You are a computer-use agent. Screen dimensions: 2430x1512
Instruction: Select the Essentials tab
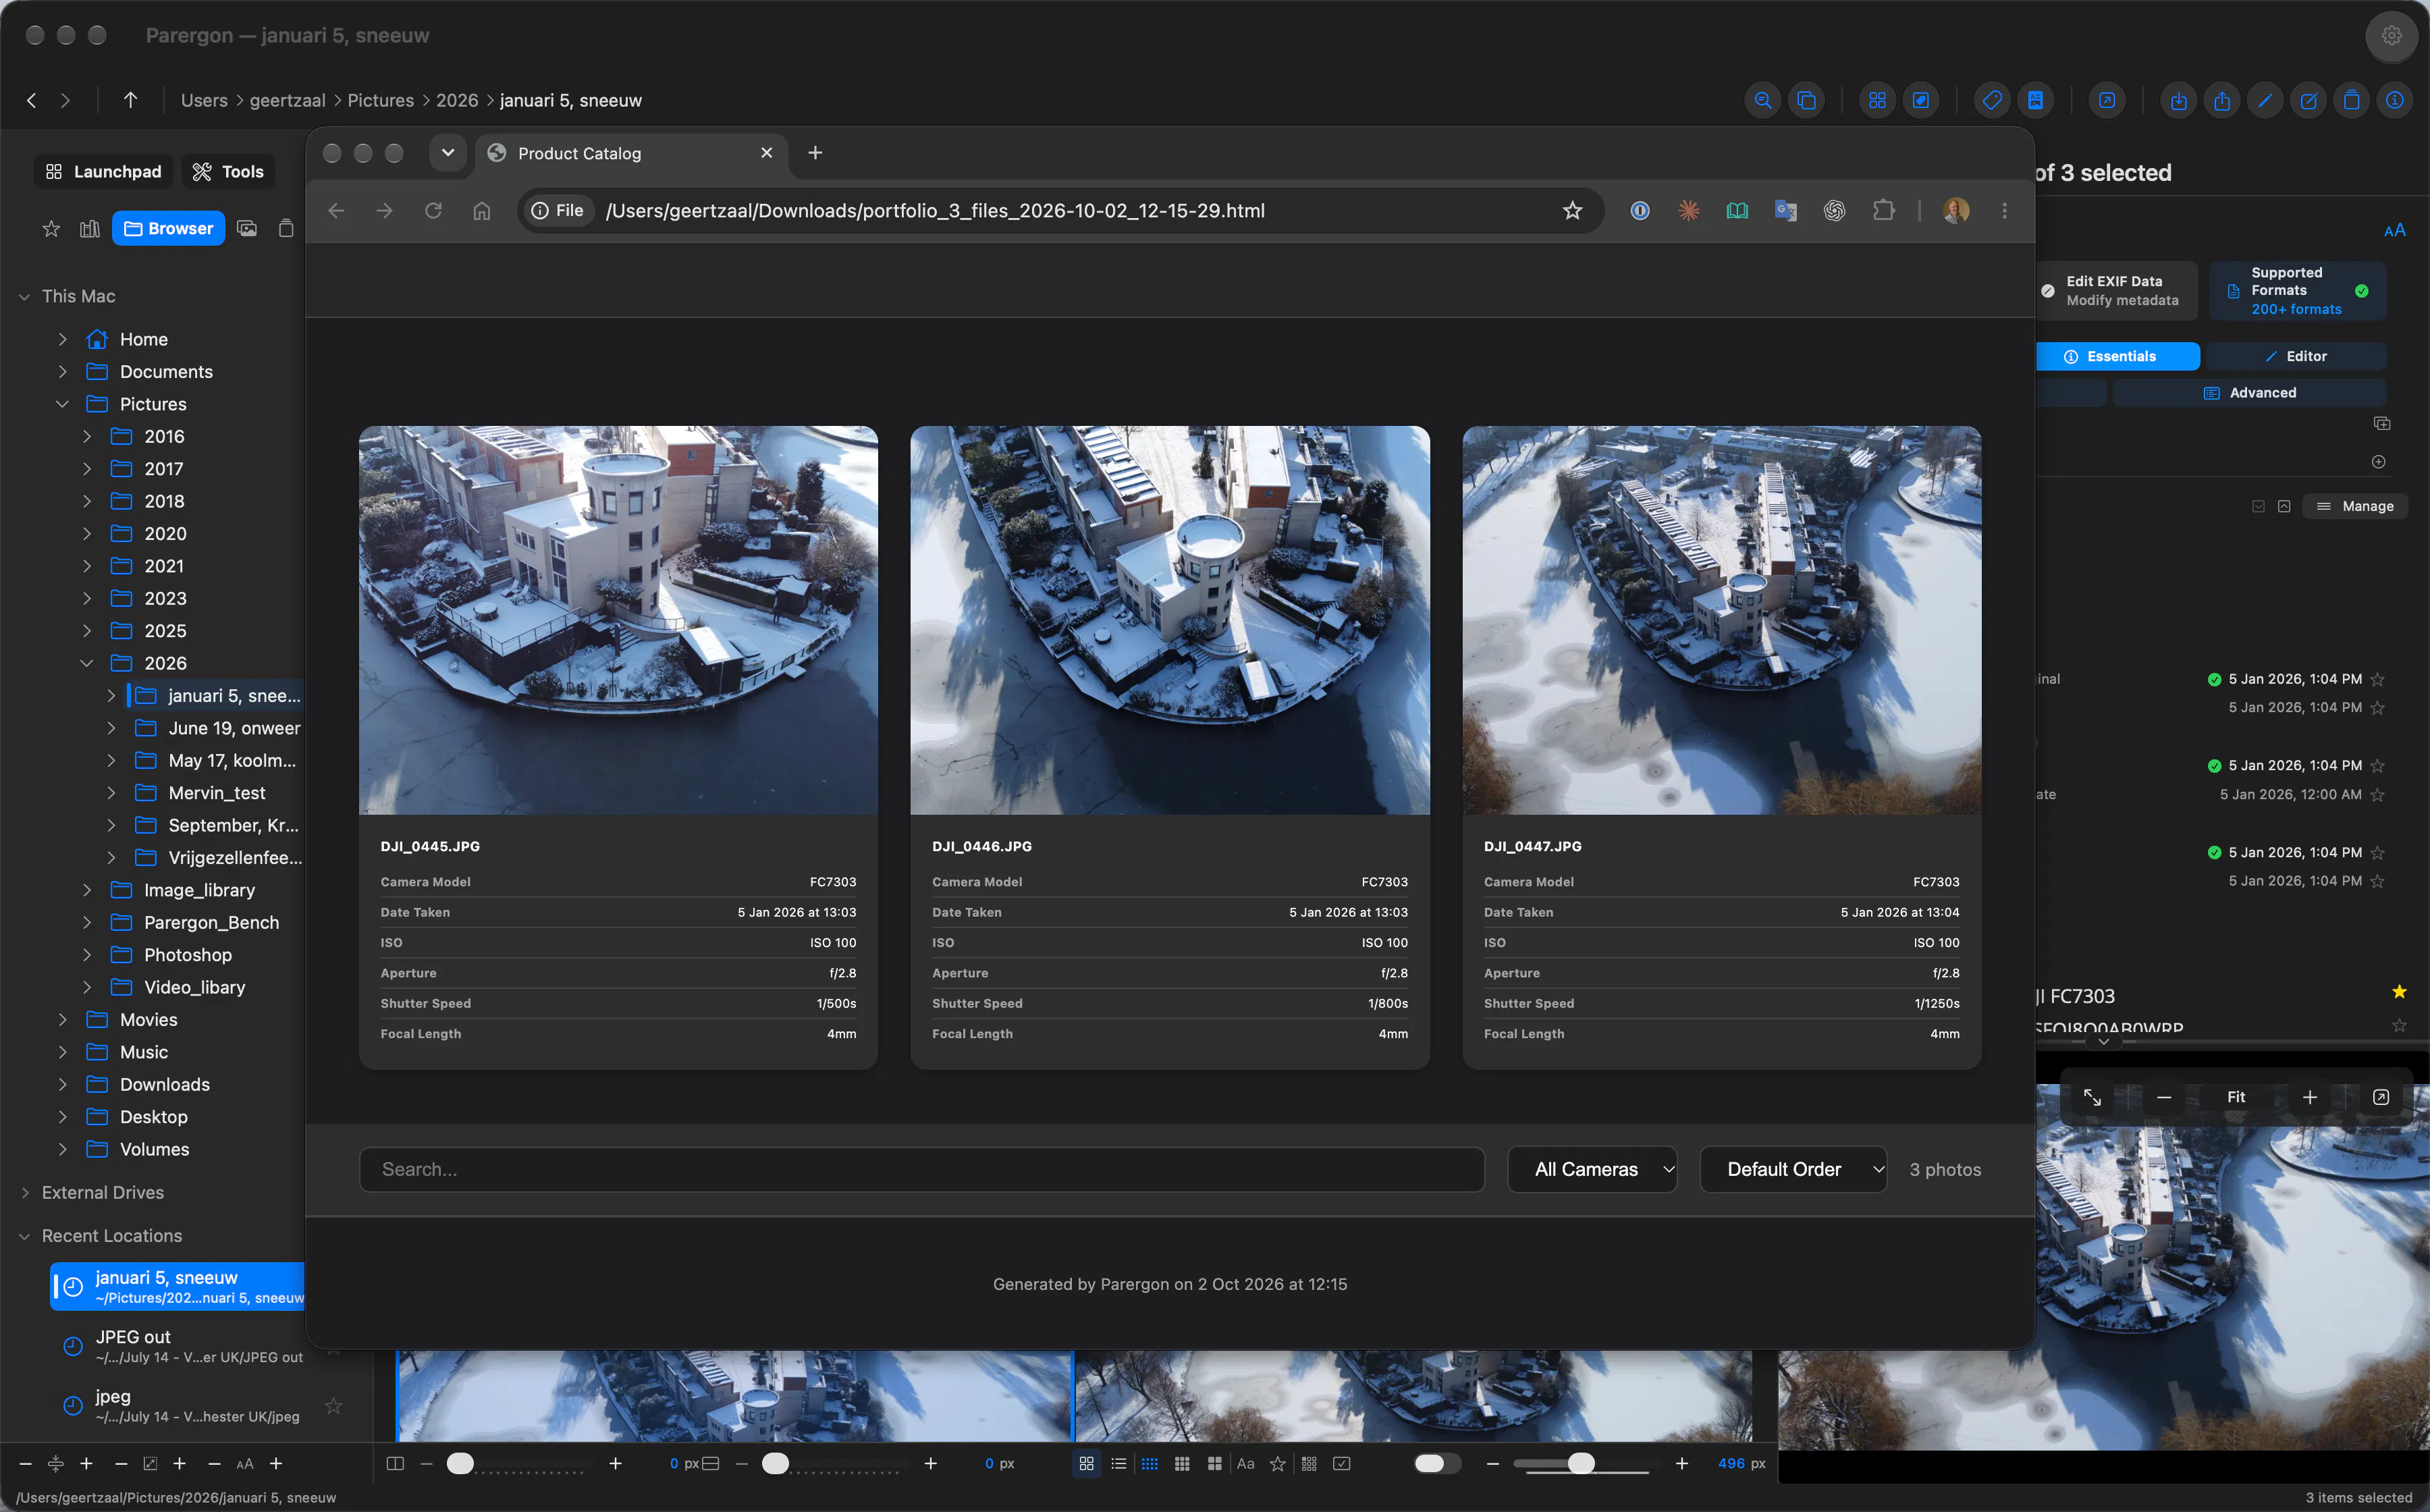pyautogui.click(x=2117, y=356)
